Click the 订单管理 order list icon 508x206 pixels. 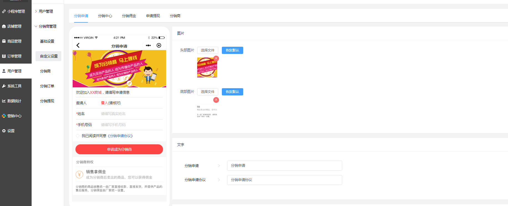4,56
